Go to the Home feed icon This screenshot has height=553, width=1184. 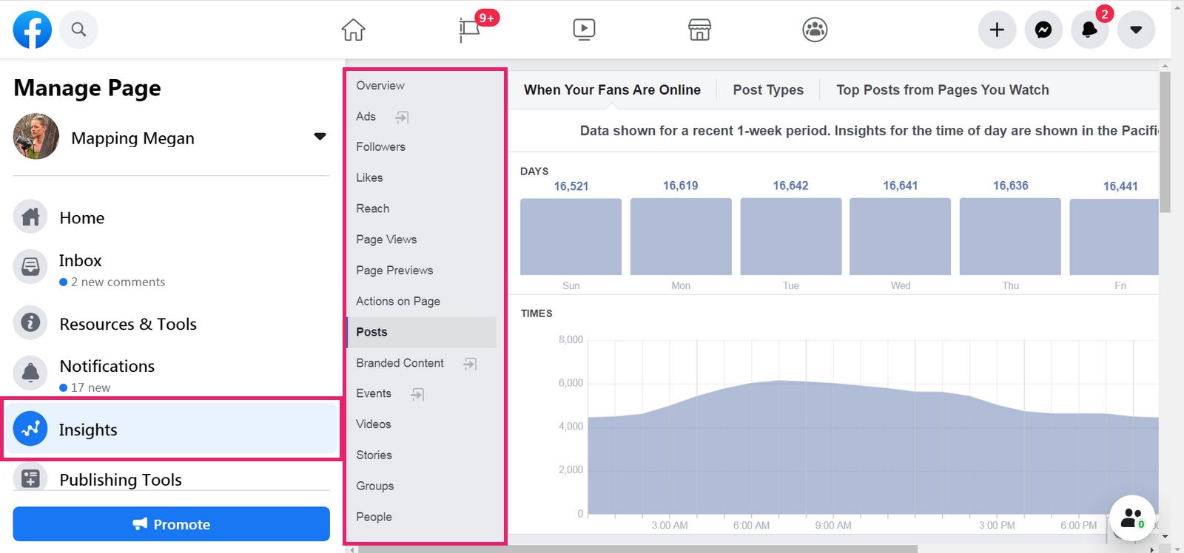354,30
